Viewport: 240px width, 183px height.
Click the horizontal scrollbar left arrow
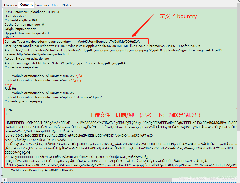click(x=4, y=180)
